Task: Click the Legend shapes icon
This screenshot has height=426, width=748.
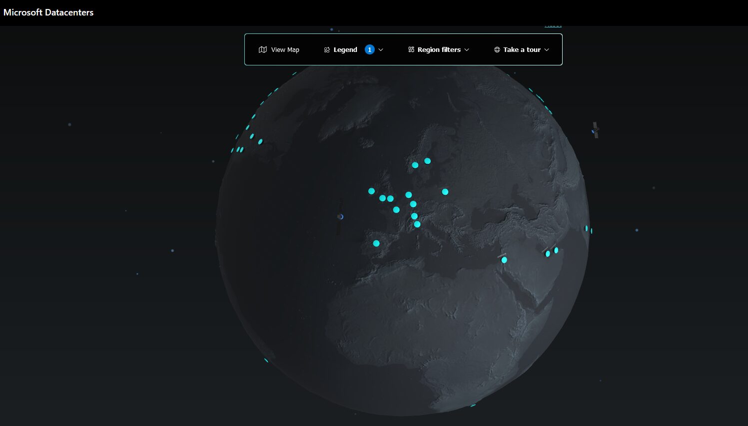Action: pos(327,50)
